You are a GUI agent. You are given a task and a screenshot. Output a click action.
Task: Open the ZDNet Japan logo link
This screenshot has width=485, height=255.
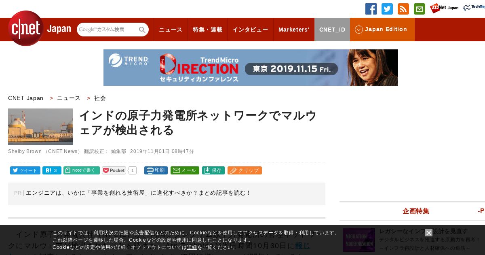[x=444, y=8]
